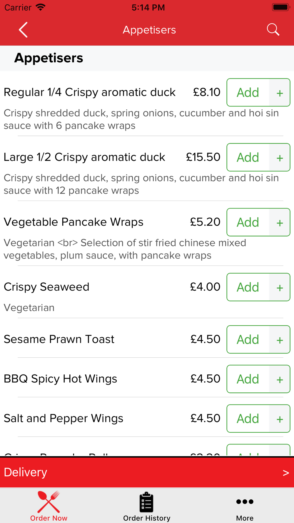The image size is (294, 523).
Task: Add Sesame Prawn Toast to order
Action: point(248,339)
